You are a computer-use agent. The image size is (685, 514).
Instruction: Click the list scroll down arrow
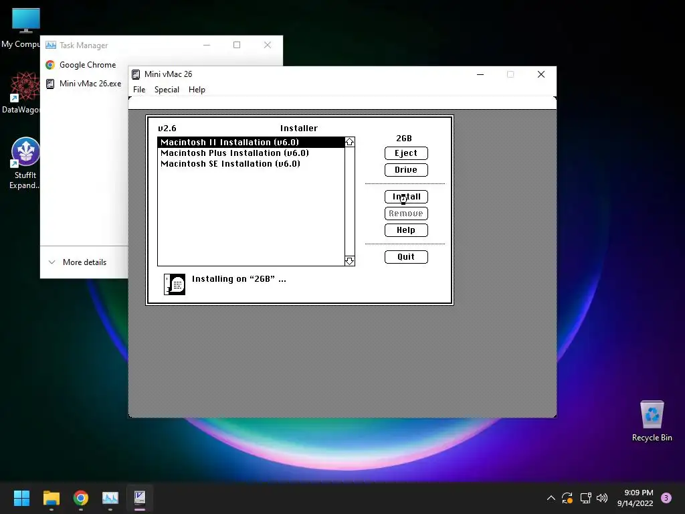[x=349, y=261]
